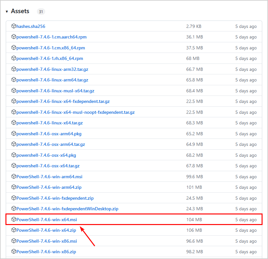Viewport: 268px width, 259px height.
Task: Click the package icon for win-fxdependentWinDesktop.zip
Action: click(14, 208)
